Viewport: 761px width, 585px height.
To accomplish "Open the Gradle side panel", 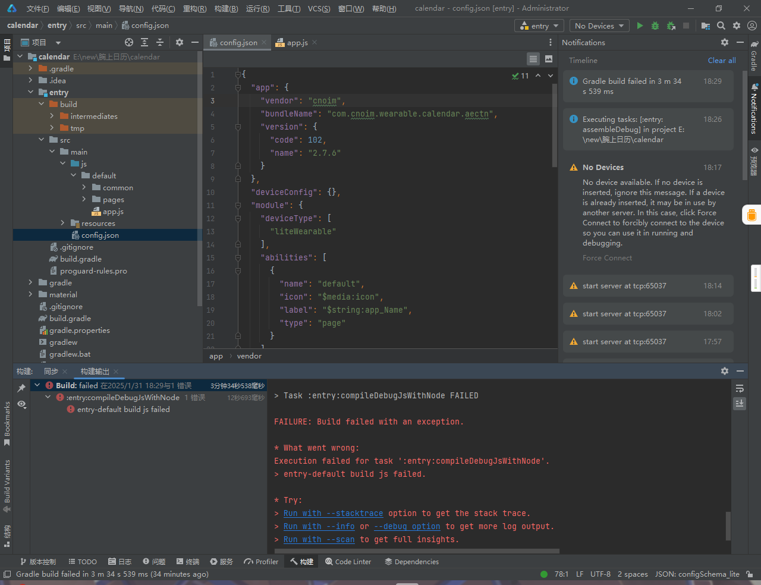I will (754, 56).
